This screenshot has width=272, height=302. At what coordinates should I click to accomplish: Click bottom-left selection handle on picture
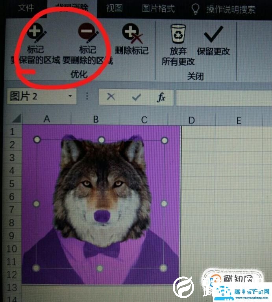point(36,268)
